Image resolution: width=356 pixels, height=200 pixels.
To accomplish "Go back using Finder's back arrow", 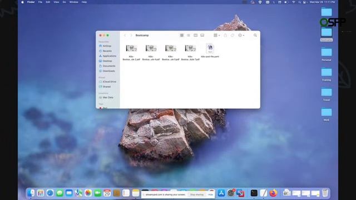I will pyautogui.click(x=125, y=36).
